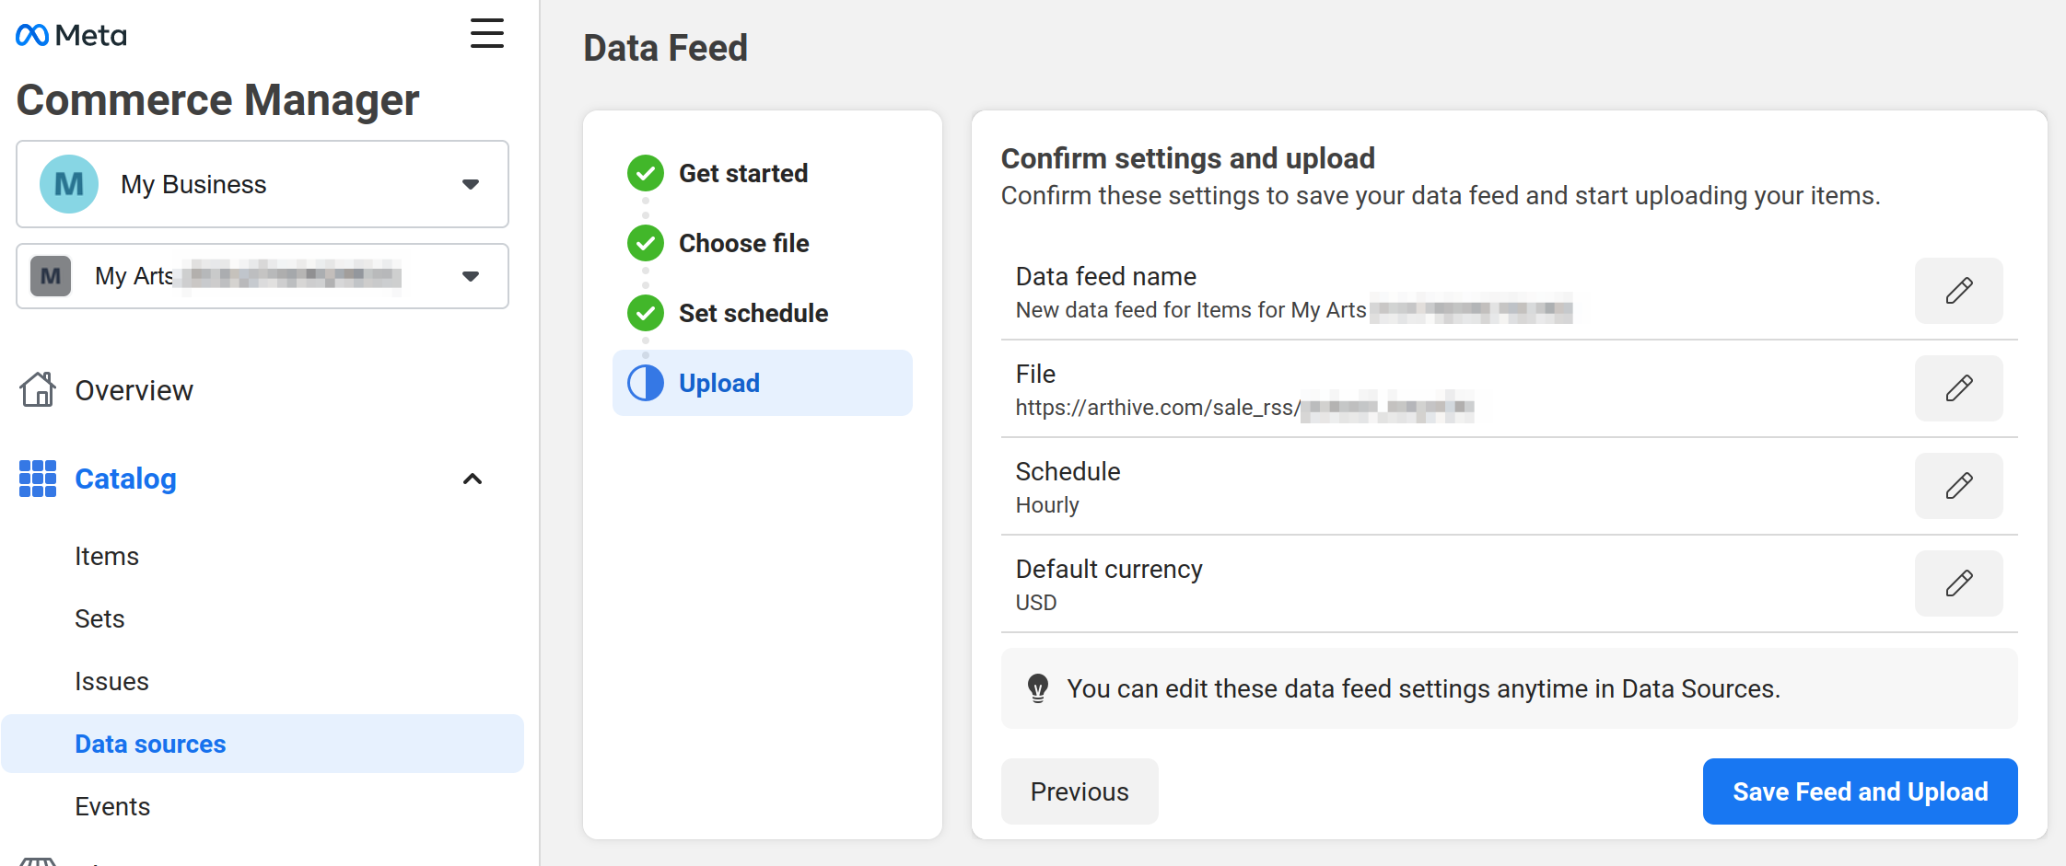This screenshot has width=2066, height=866.
Task: Open the My Arts catalog dropdown
Action: click(x=263, y=276)
